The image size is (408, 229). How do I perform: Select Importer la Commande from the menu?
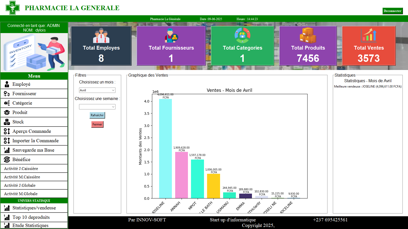coord(35,141)
